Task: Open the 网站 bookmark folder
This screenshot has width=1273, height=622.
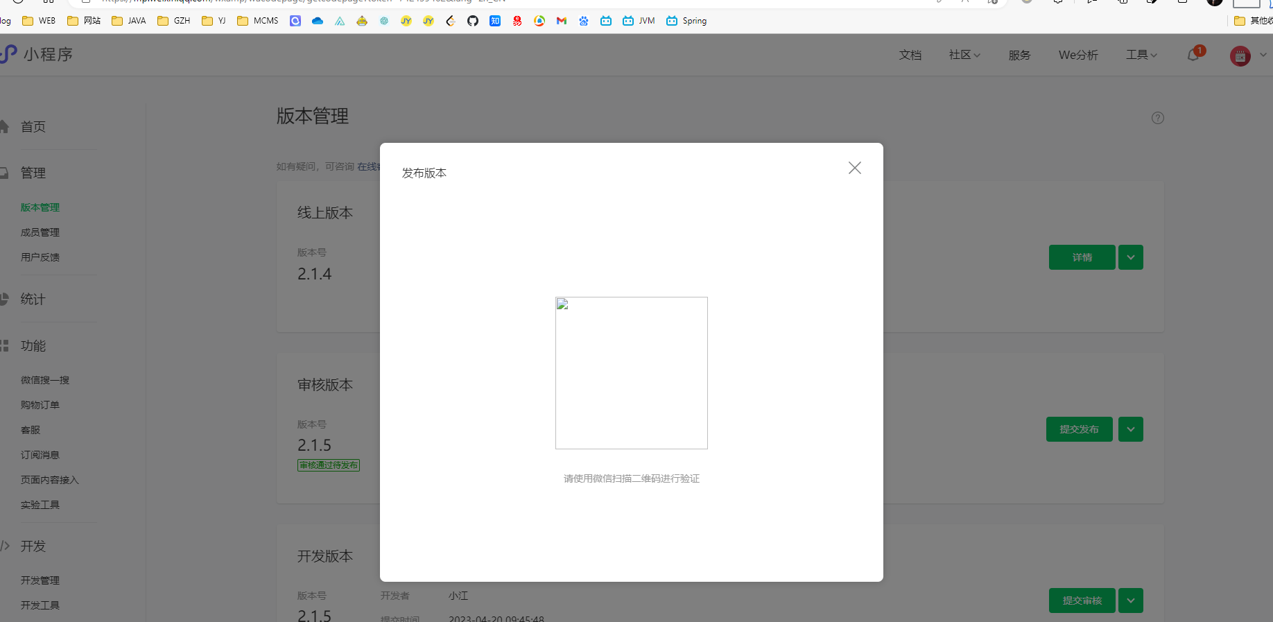Action: point(84,21)
